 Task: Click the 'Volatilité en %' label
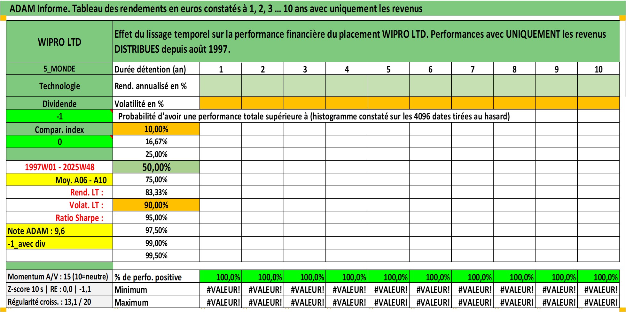(156, 103)
